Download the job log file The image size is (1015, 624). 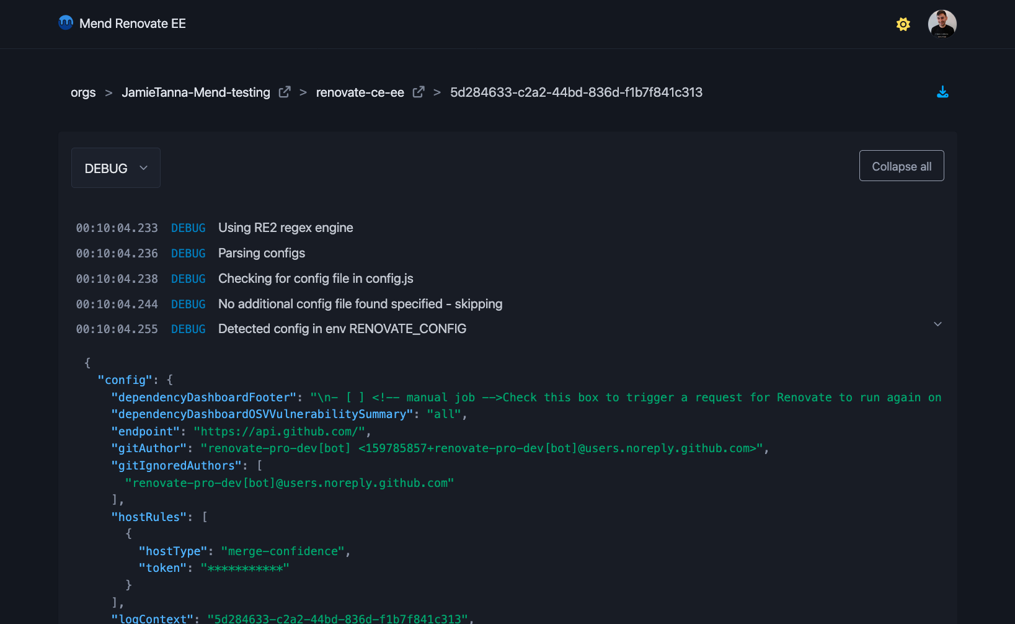pyautogui.click(x=942, y=92)
